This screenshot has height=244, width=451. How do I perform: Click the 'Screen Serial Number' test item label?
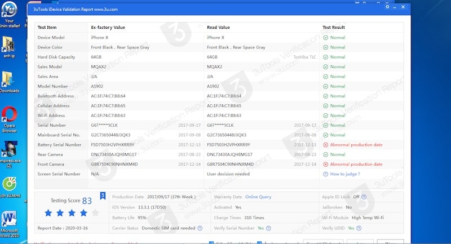click(59, 174)
